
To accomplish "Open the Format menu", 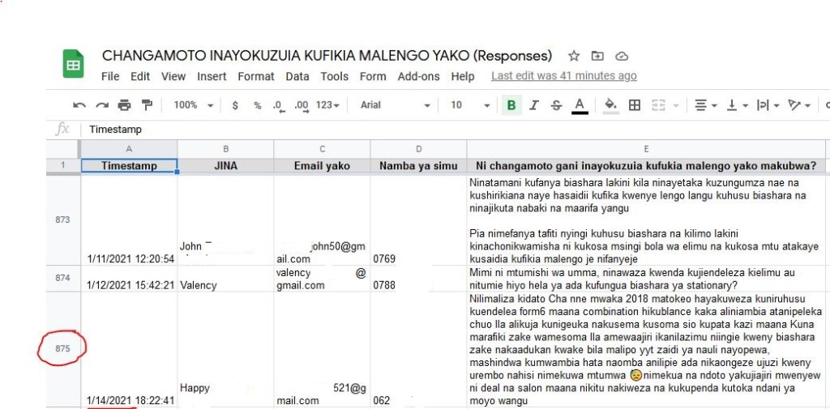I will tap(256, 76).
